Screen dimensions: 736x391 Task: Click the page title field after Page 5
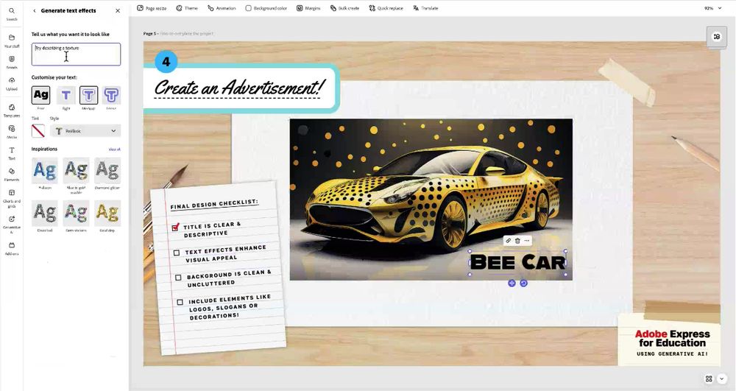pos(187,33)
